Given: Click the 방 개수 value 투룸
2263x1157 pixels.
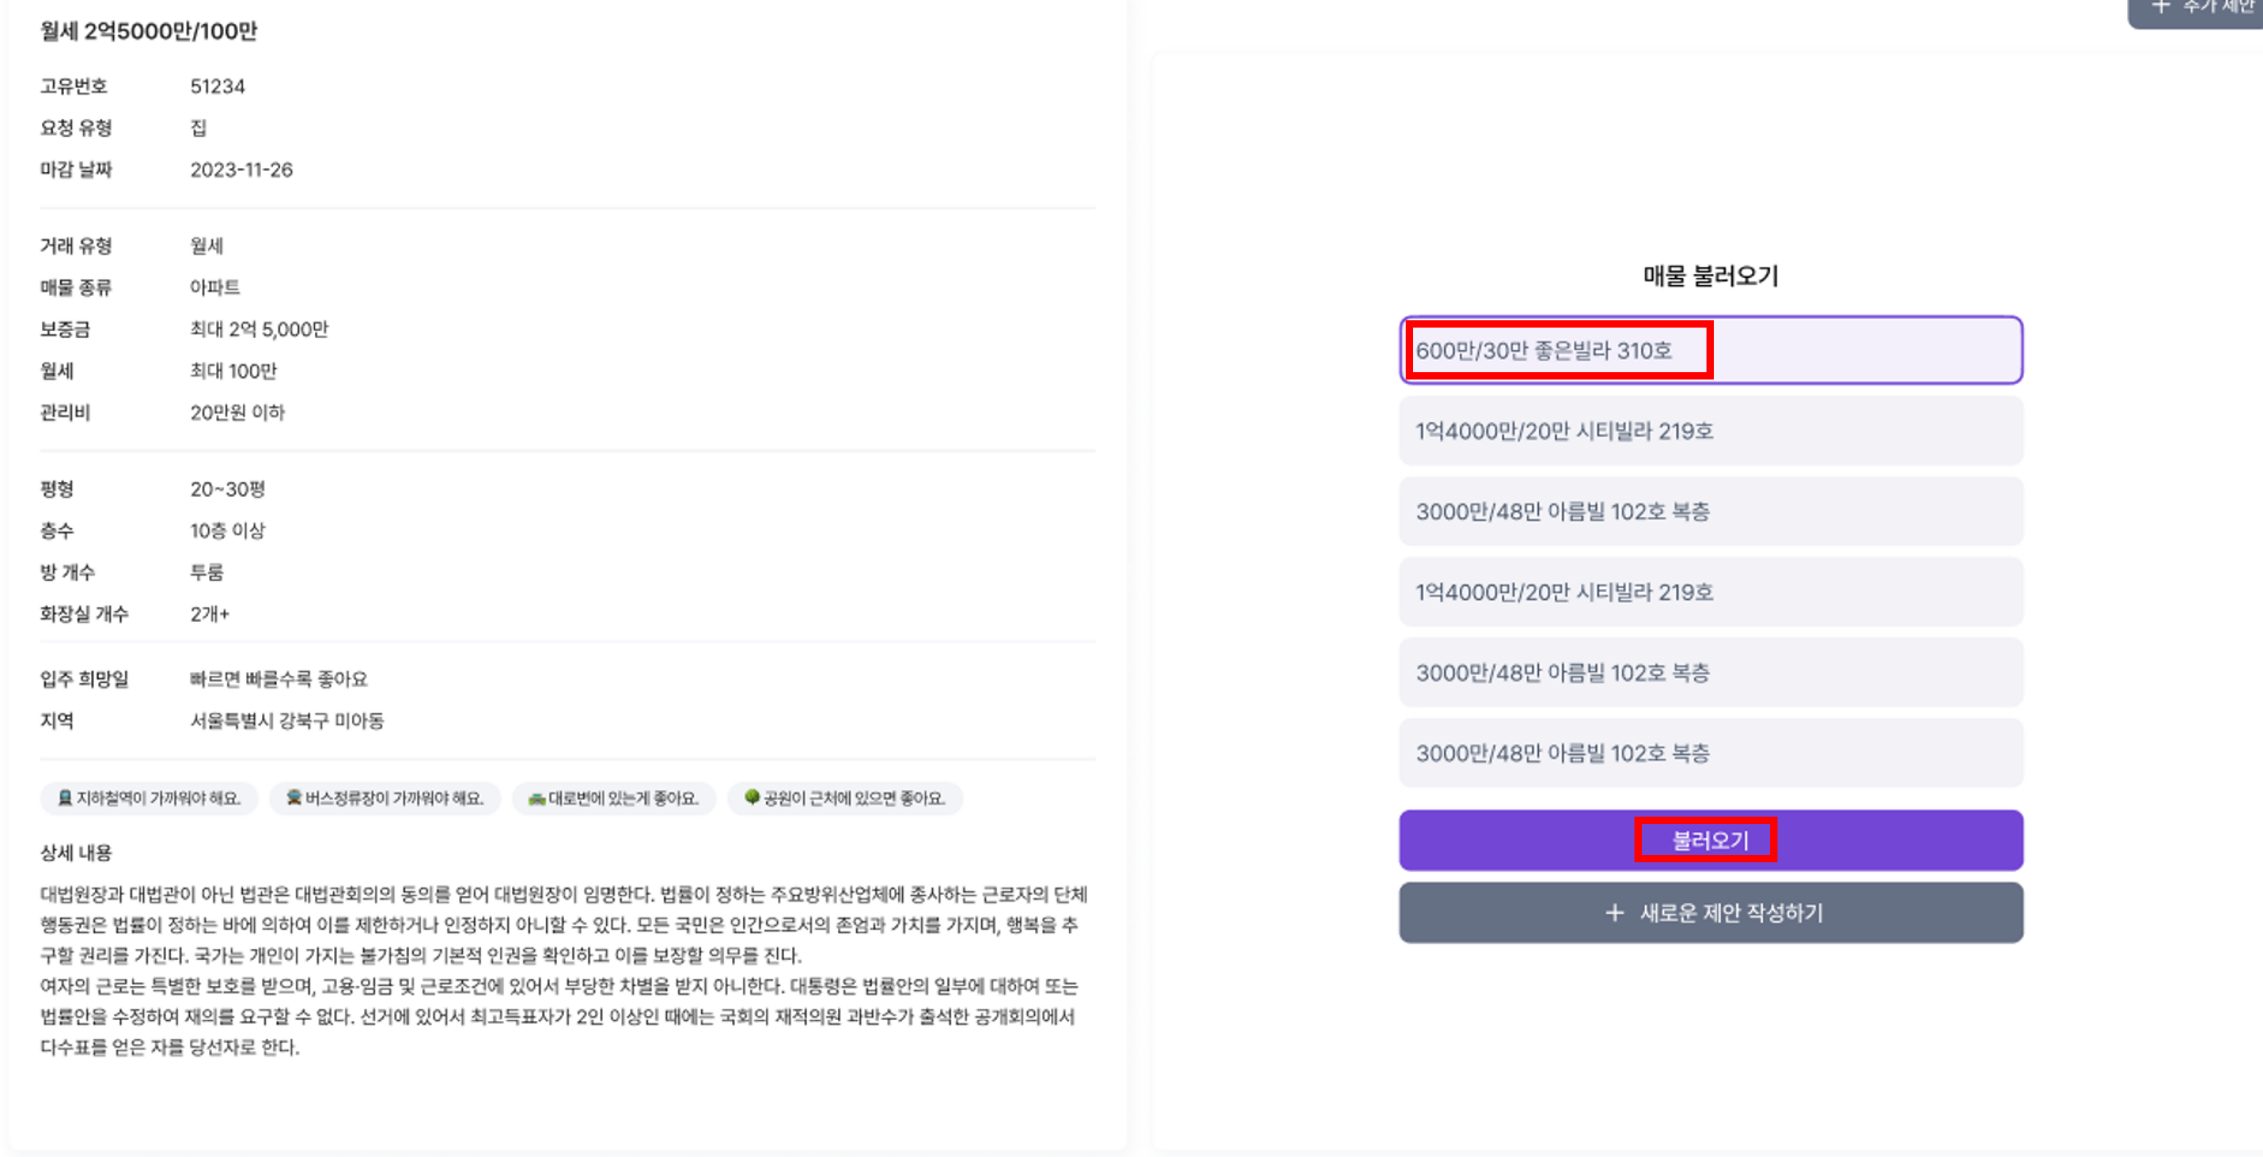Looking at the screenshot, I should pyautogui.click(x=207, y=573).
